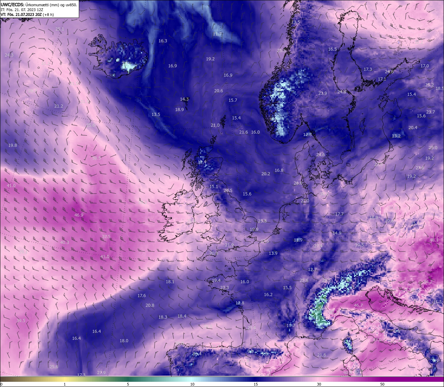444x387 pixels.
Task: Click the IT Fös. 21. 07. 2023 12Z line
Action: (x=22, y=10)
